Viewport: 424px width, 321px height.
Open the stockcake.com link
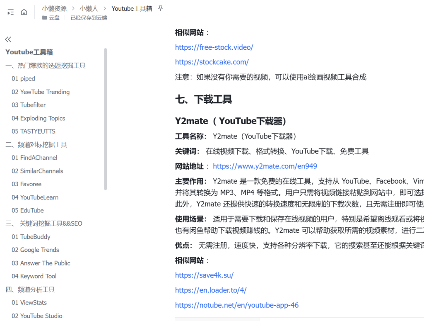[x=212, y=62]
